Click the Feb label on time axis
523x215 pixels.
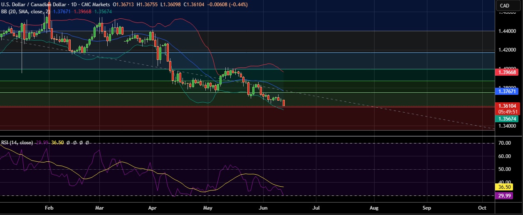pyautogui.click(x=49, y=207)
